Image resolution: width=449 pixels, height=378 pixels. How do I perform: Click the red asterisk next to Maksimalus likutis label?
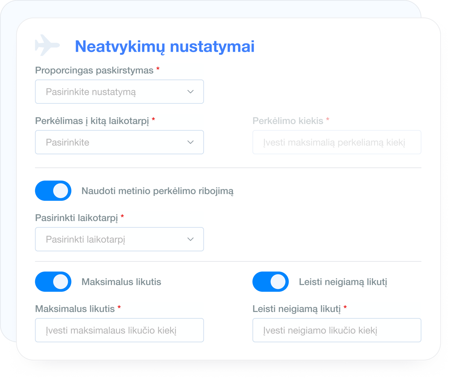119,308
